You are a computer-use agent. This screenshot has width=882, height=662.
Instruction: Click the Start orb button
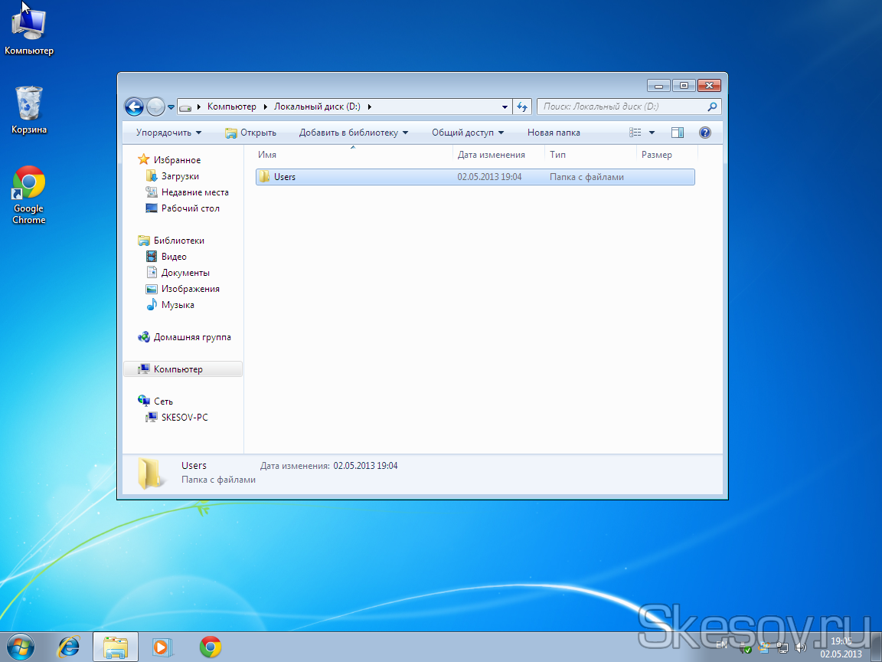(x=21, y=647)
